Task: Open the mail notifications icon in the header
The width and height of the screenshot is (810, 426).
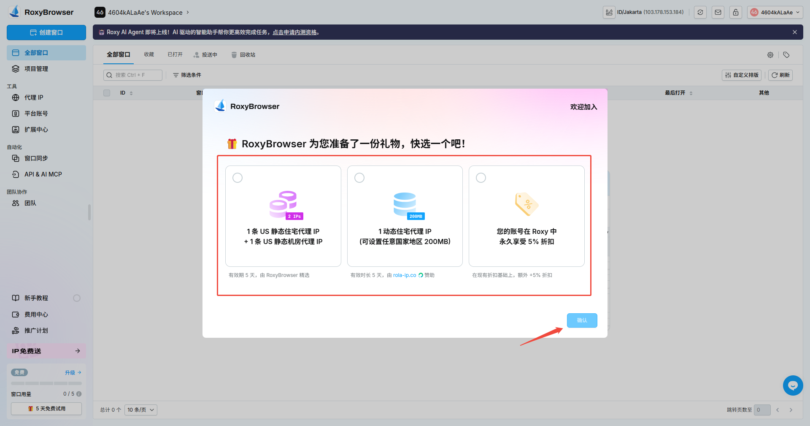Action: [x=718, y=12]
